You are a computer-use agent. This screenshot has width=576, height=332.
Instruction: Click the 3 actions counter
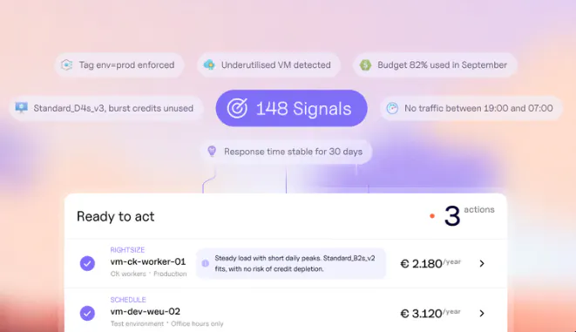[x=469, y=215]
